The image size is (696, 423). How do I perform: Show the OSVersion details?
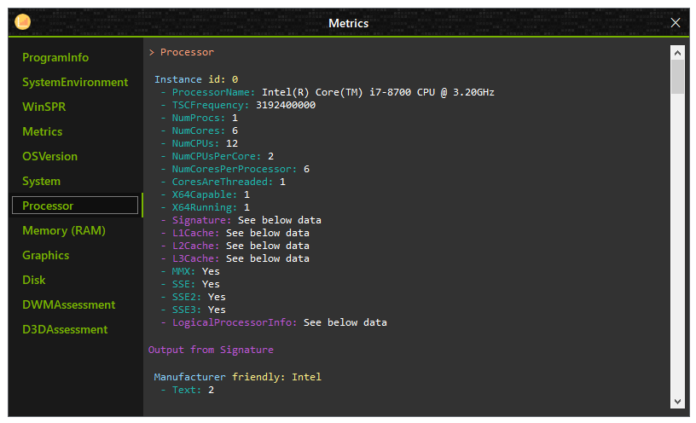(49, 157)
